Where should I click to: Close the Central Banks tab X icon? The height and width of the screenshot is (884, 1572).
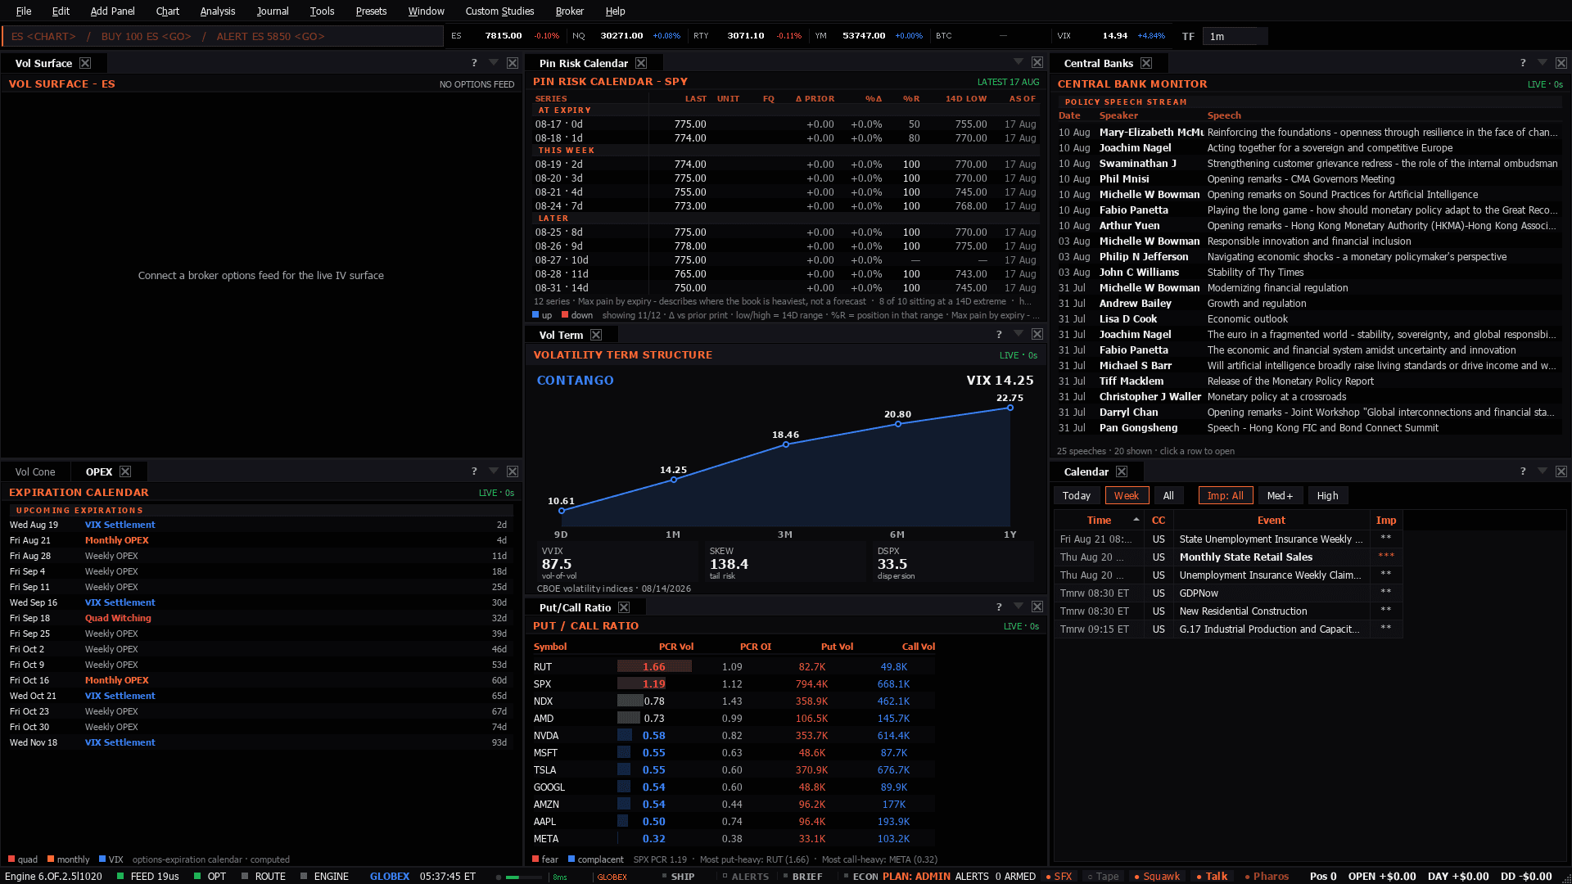[x=1146, y=63]
